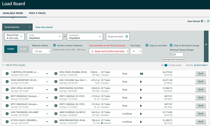Toggle Imitate a human's behavior checkbox
The height and width of the screenshot is (126, 210).
point(54,45)
